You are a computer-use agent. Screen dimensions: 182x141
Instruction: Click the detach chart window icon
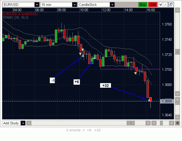pos(171,5)
